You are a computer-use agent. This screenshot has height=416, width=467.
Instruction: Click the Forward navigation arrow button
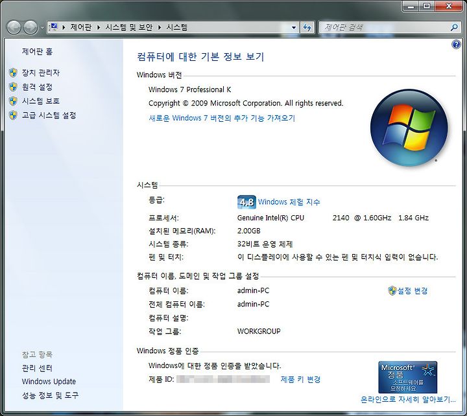point(30,28)
